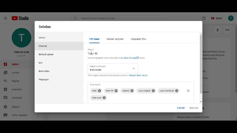The width and height of the screenshot is (237, 133).
Task: Click 'Channel Anda' label in sidebar
Action: click(21, 52)
